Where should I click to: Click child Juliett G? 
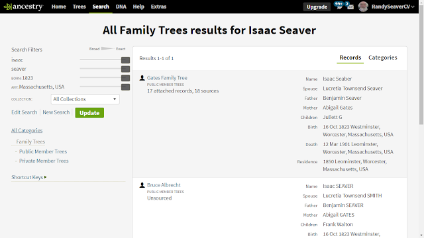point(333,117)
